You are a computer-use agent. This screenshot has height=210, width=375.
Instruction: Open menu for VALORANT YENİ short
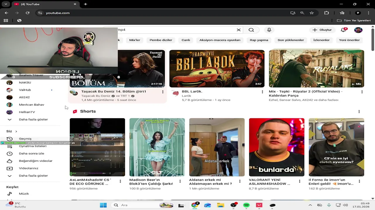coord(299,181)
